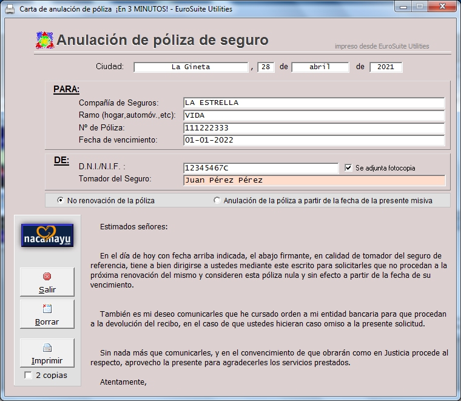
Task: Click the Ciudad field with La Gineta
Action: coord(190,67)
